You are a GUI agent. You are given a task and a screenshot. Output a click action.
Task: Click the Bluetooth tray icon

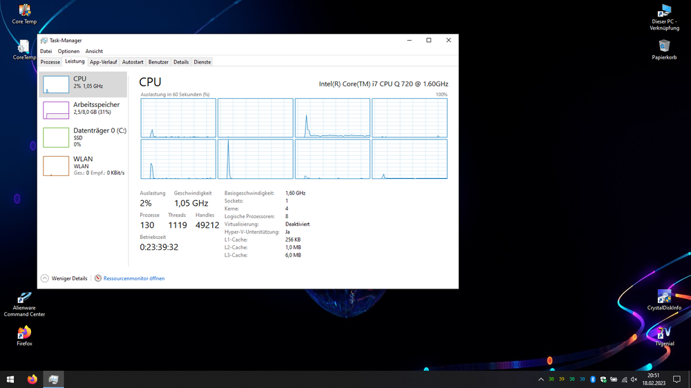[x=592, y=379]
